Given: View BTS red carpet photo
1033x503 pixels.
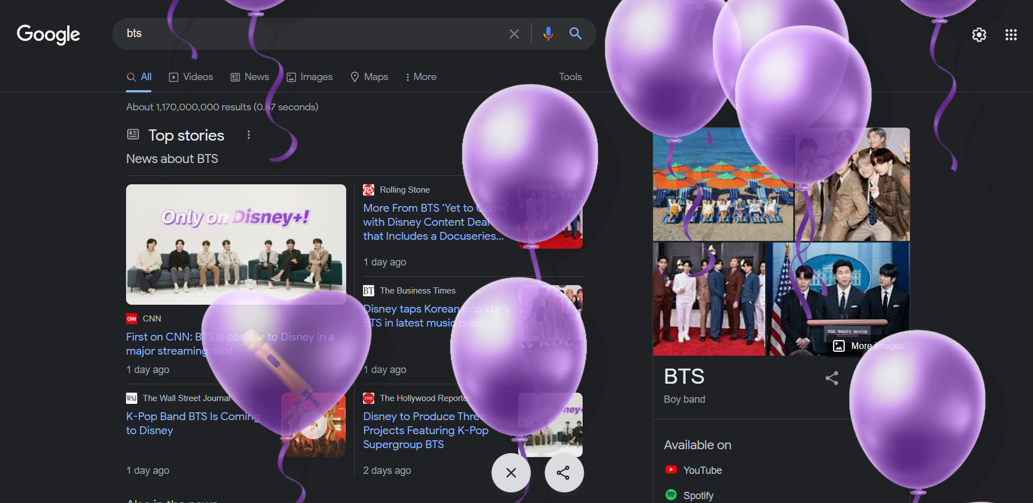Looking at the screenshot, I should tap(709, 299).
